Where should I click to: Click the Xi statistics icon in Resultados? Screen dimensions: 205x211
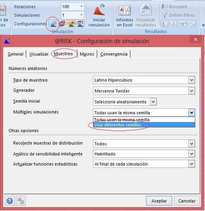click(174, 24)
